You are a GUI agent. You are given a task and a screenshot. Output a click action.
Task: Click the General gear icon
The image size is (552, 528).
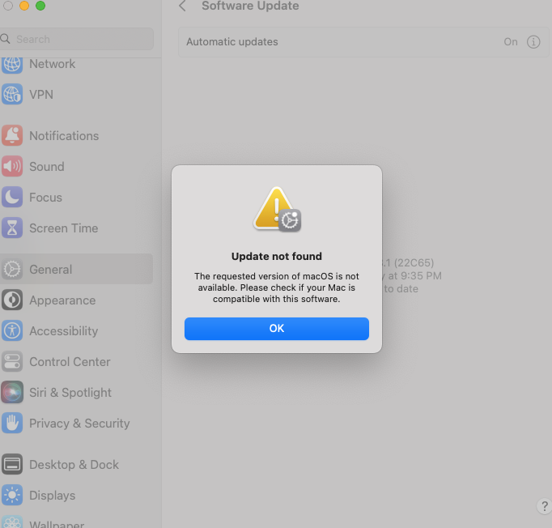click(12, 269)
